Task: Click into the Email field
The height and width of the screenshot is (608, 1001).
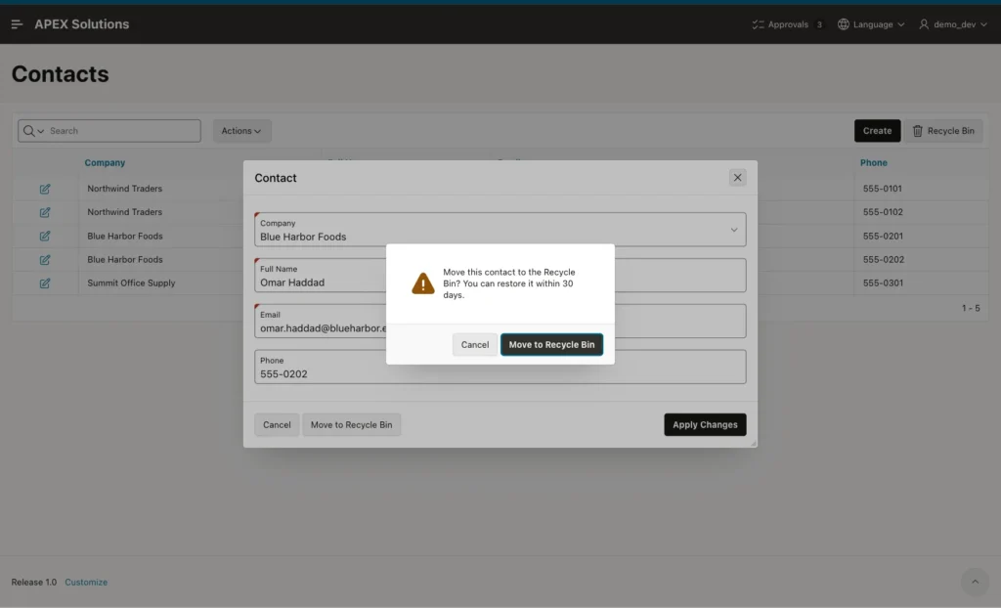Action: (500, 322)
